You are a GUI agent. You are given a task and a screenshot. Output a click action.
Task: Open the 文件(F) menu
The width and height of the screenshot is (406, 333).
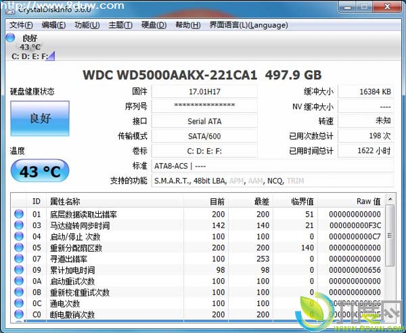pyautogui.click(x=21, y=25)
